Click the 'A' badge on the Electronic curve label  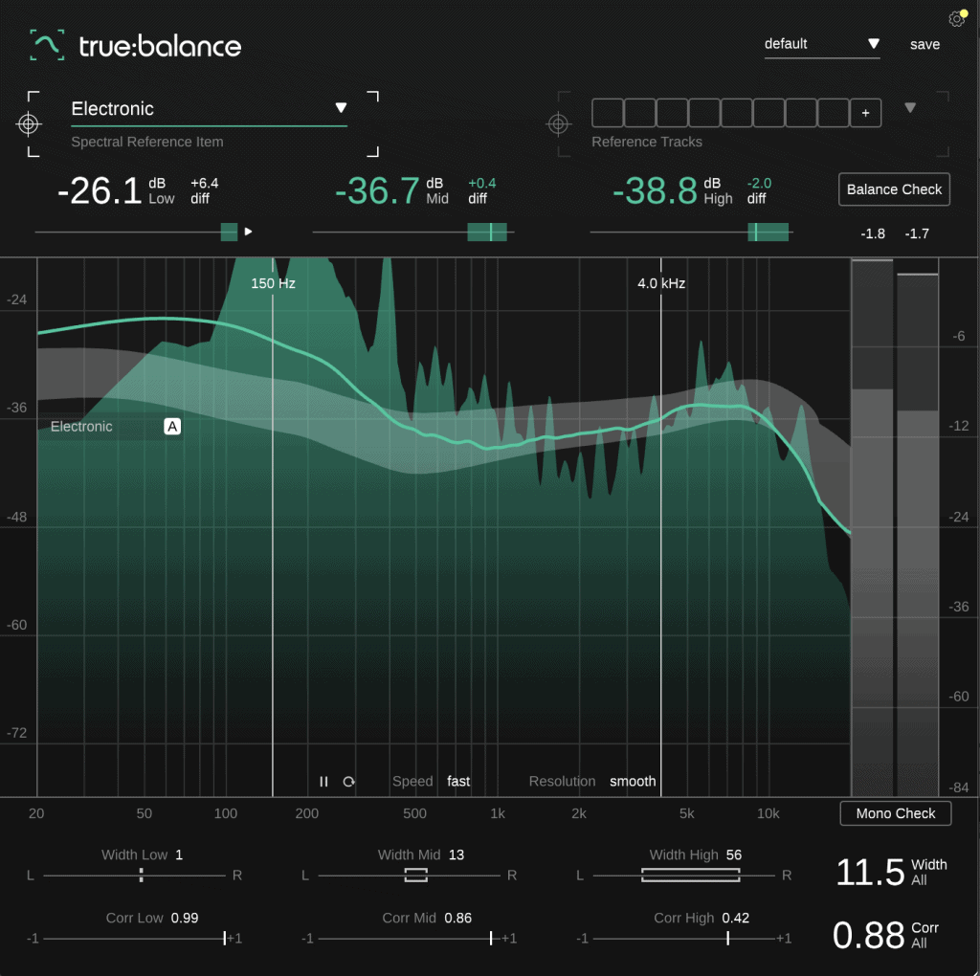click(x=172, y=426)
